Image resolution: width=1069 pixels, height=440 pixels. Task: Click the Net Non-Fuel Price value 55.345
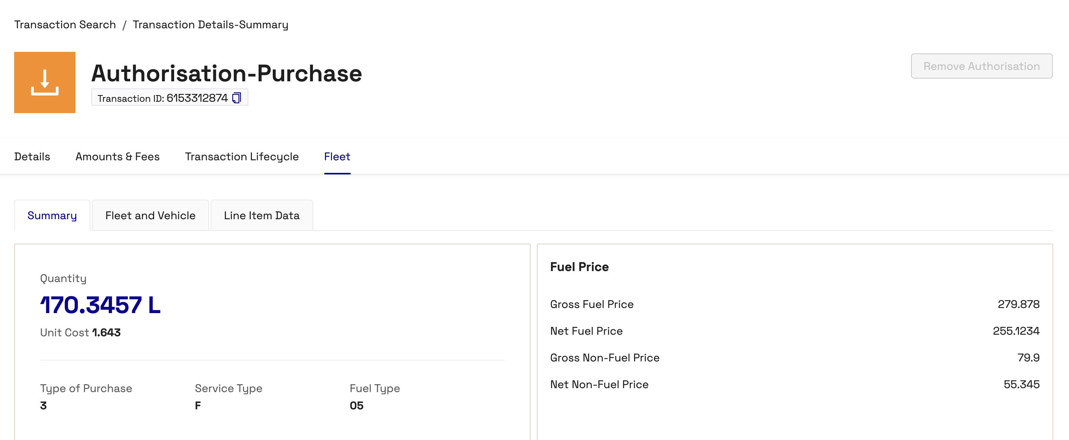point(1021,384)
